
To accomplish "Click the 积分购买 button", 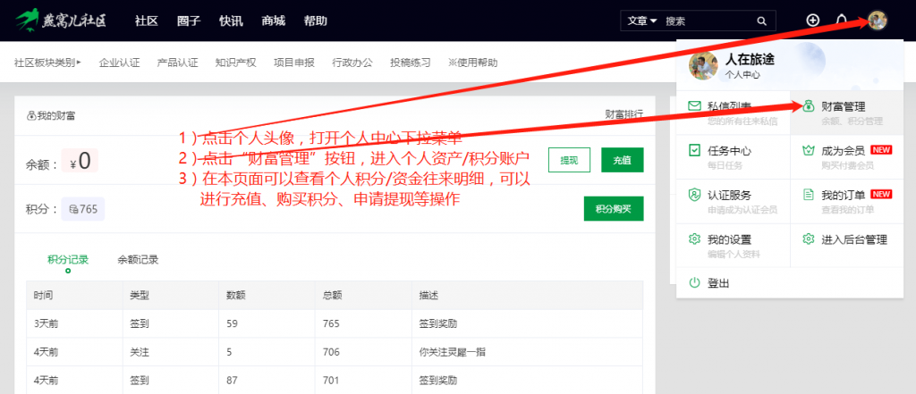I will click(x=614, y=208).
